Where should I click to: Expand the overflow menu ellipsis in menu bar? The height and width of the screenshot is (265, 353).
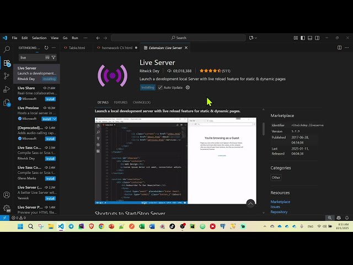coord(85,38)
